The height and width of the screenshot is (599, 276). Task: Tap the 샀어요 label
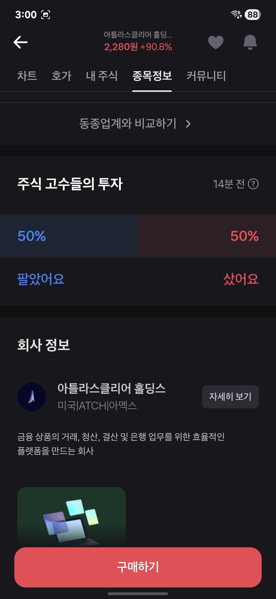(x=241, y=279)
